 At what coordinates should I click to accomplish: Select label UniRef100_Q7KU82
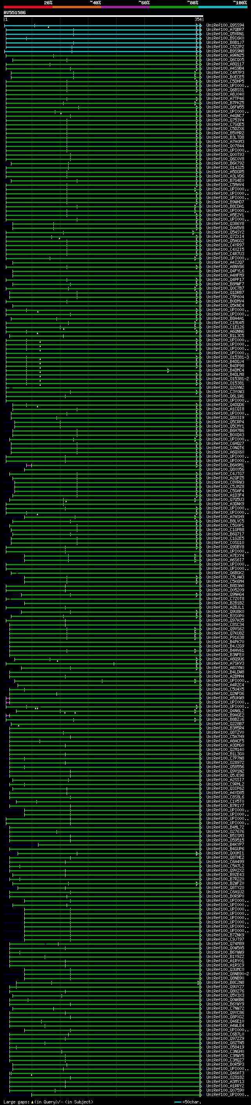(x=225, y=633)
